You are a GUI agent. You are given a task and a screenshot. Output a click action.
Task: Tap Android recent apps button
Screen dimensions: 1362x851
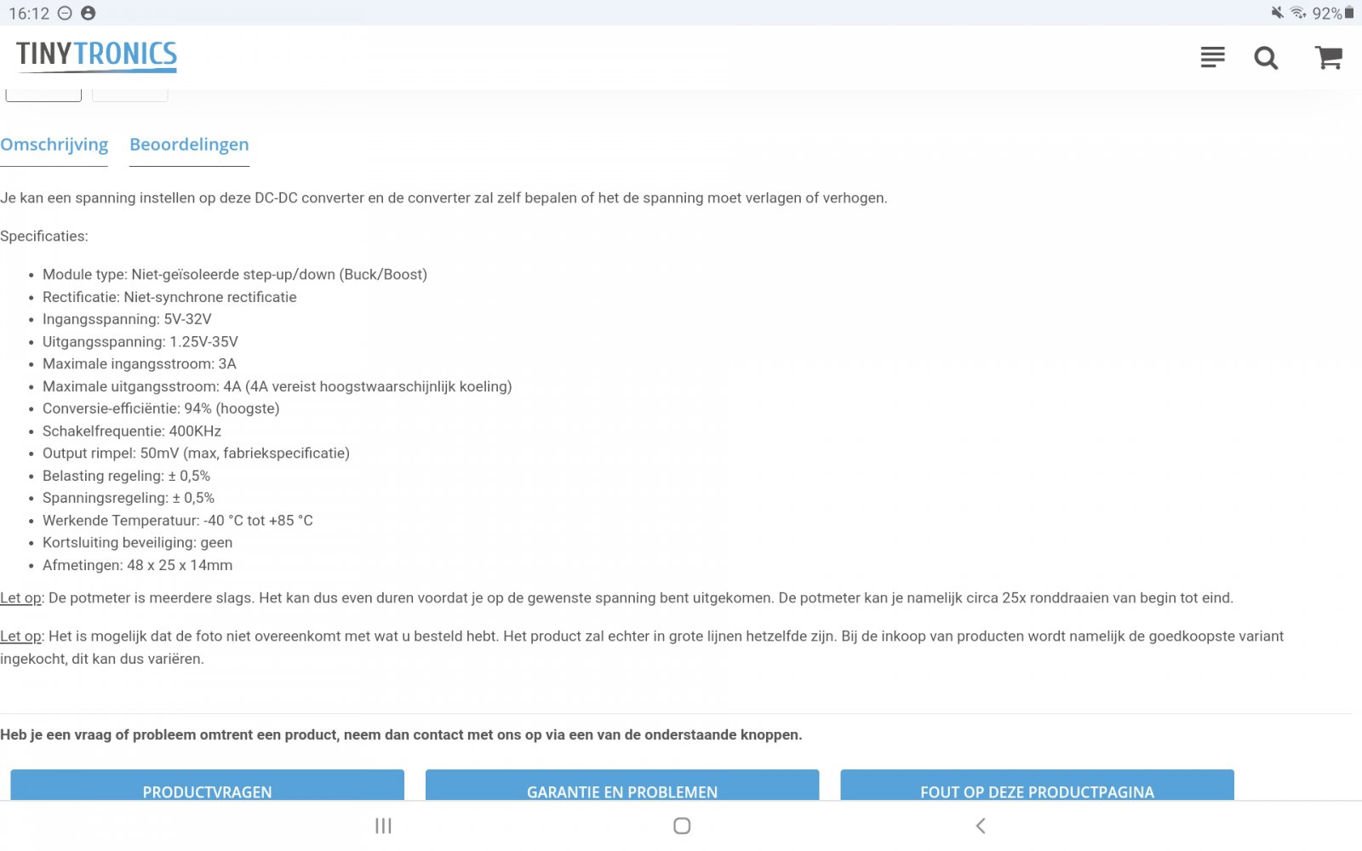click(383, 825)
